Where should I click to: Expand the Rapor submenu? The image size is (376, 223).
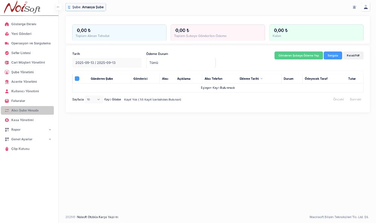pos(28,130)
